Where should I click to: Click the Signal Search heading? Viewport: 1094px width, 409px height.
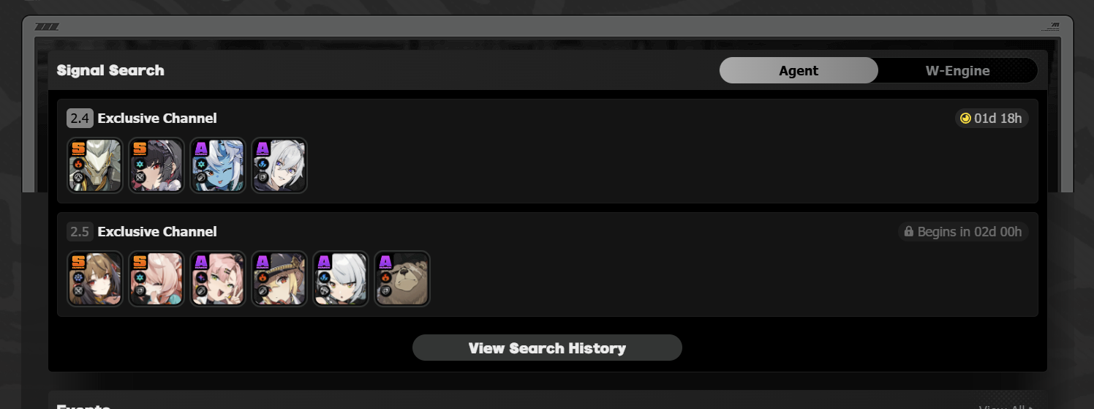110,70
